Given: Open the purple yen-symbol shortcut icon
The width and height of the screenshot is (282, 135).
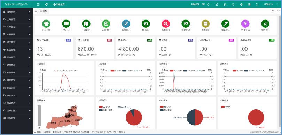Looking at the screenshot, I should click(245, 24).
